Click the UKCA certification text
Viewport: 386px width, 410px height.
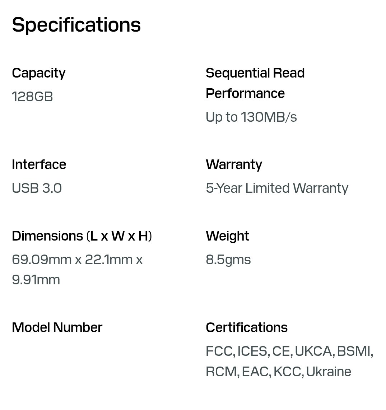[x=313, y=351]
